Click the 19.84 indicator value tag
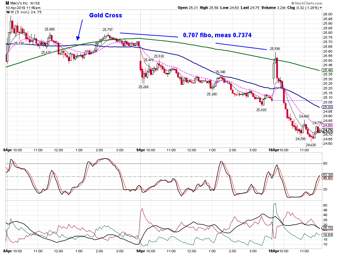The image size is (338, 254). (x=327, y=235)
